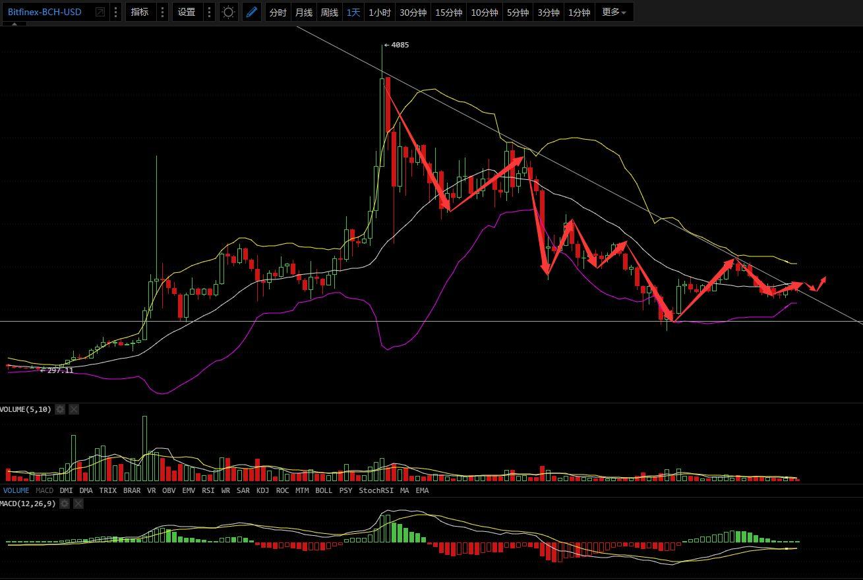Select BRAR indicator
Image resolution: width=863 pixels, height=580 pixels.
[132, 490]
